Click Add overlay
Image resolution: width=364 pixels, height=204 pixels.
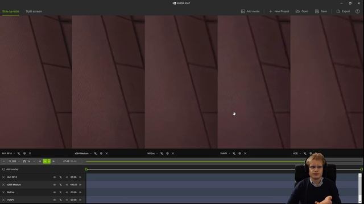pos(10,169)
